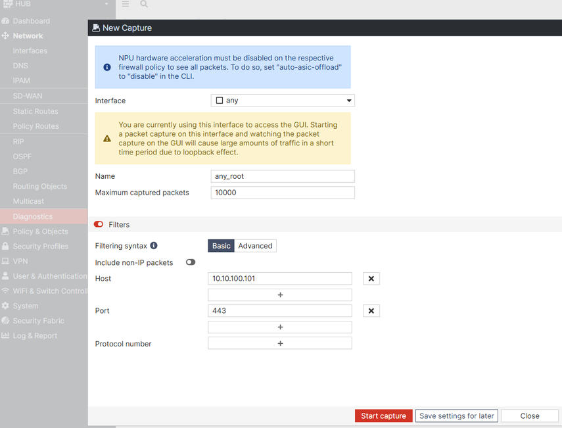The height and width of the screenshot is (428, 562).
Task: Add another Host filter entry
Action: (280, 295)
